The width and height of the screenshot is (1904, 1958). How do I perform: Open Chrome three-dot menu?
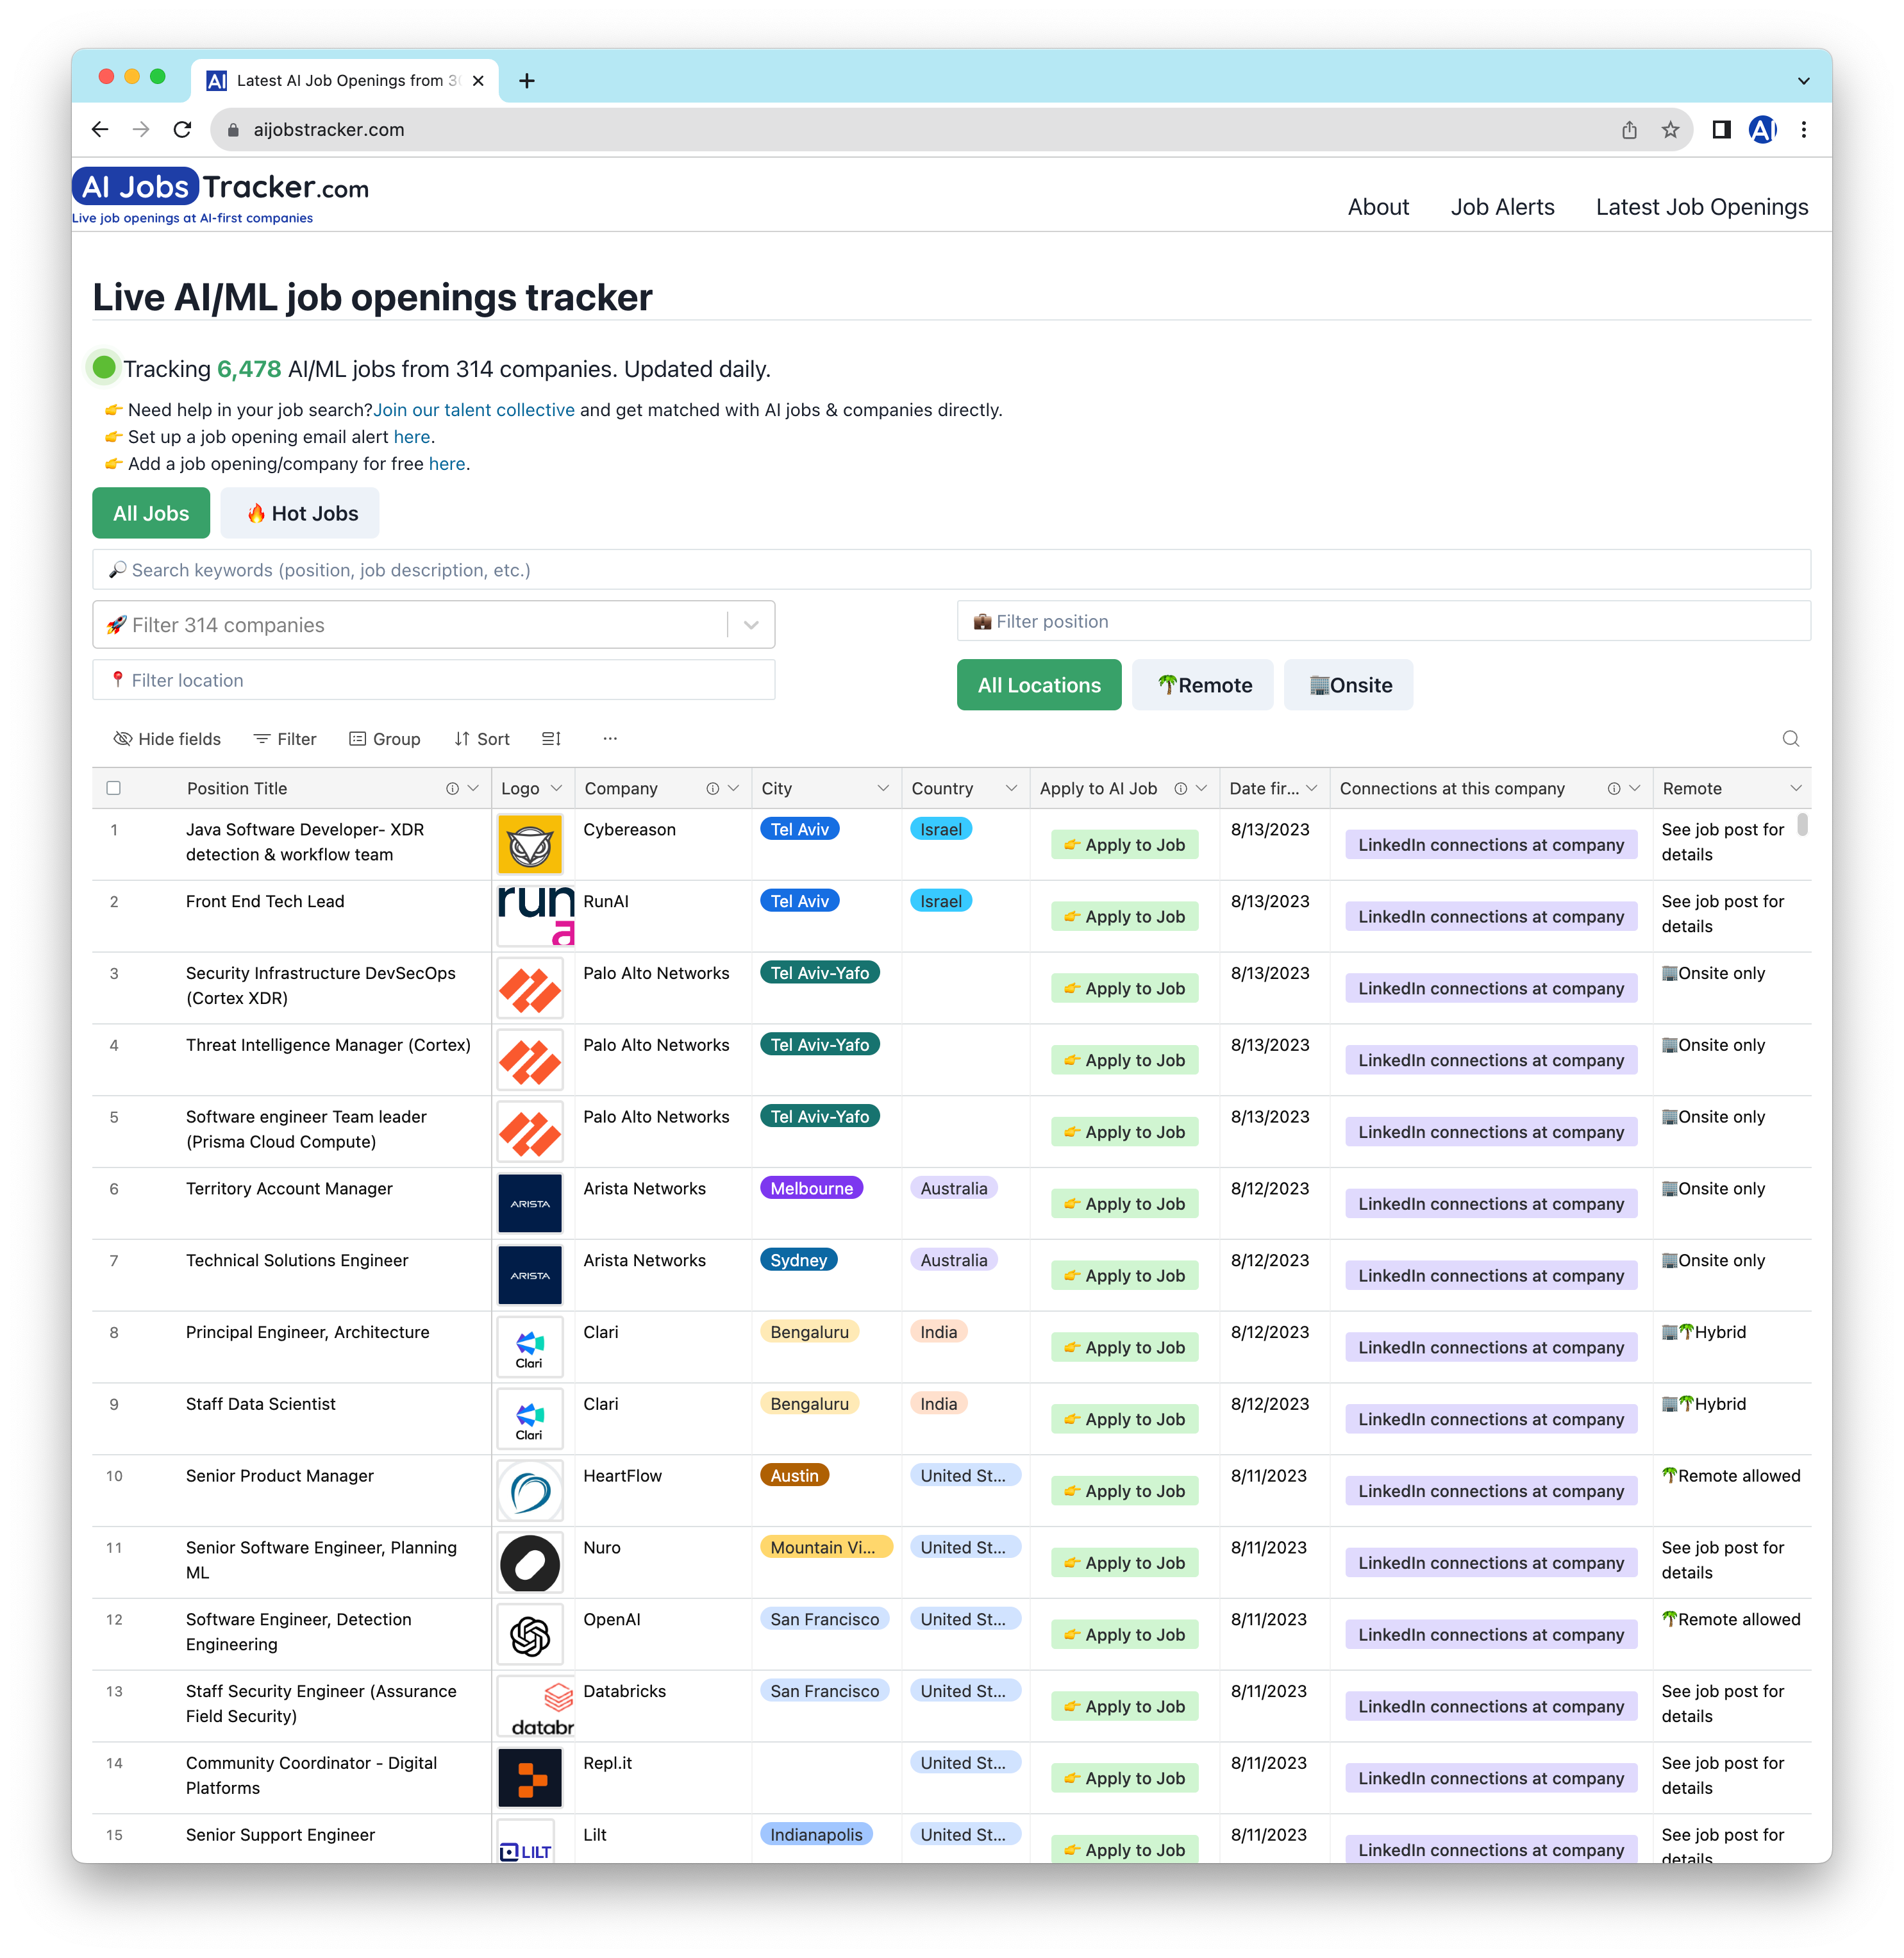(1804, 129)
